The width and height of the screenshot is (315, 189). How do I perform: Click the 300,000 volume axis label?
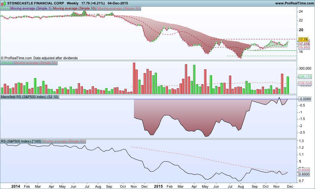coord(305,68)
